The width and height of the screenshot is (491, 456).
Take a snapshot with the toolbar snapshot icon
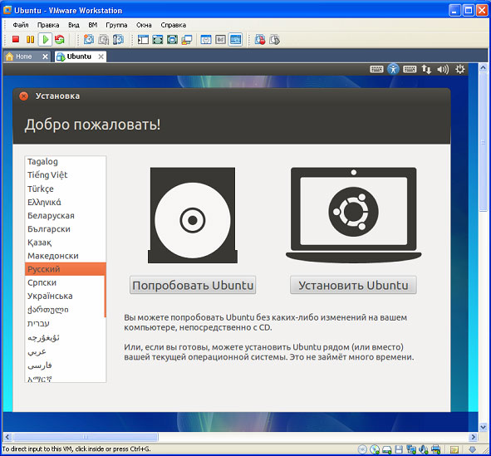point(89,39)
